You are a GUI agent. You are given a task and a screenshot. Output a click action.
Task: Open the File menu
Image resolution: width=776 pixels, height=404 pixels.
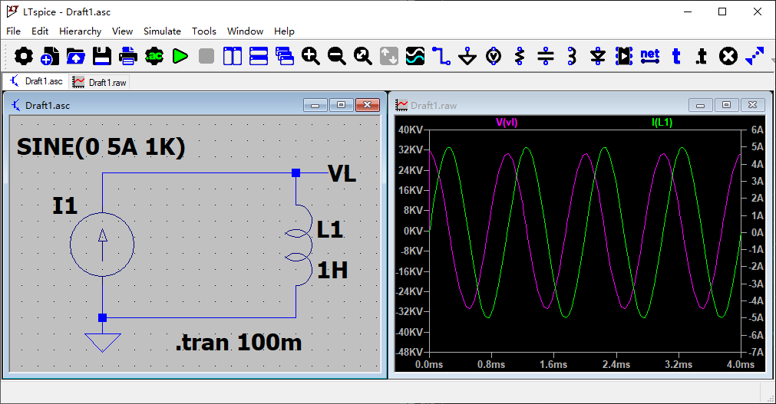pyautogui.click(x=13, y=31)
